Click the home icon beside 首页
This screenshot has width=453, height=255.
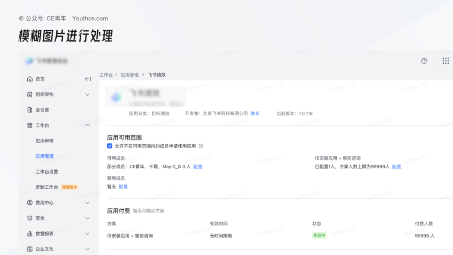click(30, 79)
